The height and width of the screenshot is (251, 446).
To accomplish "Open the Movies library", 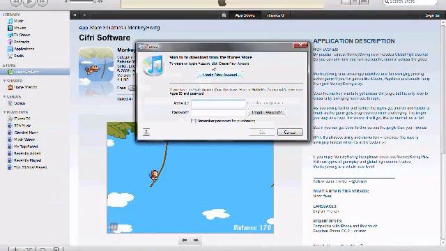I will coord(20,28).
